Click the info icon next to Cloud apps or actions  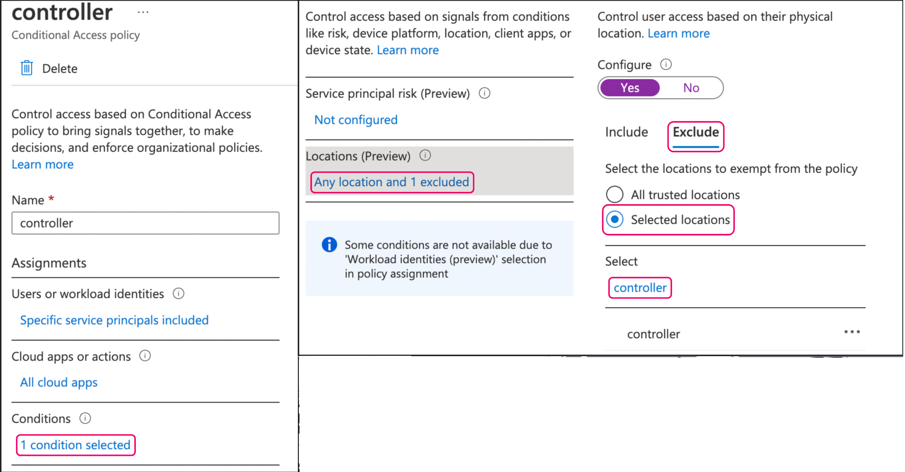click(x=145, y=356)
